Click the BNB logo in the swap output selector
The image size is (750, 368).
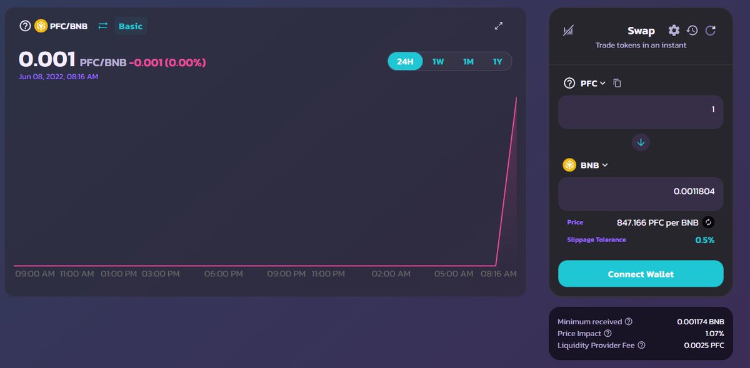pos(569,165)
